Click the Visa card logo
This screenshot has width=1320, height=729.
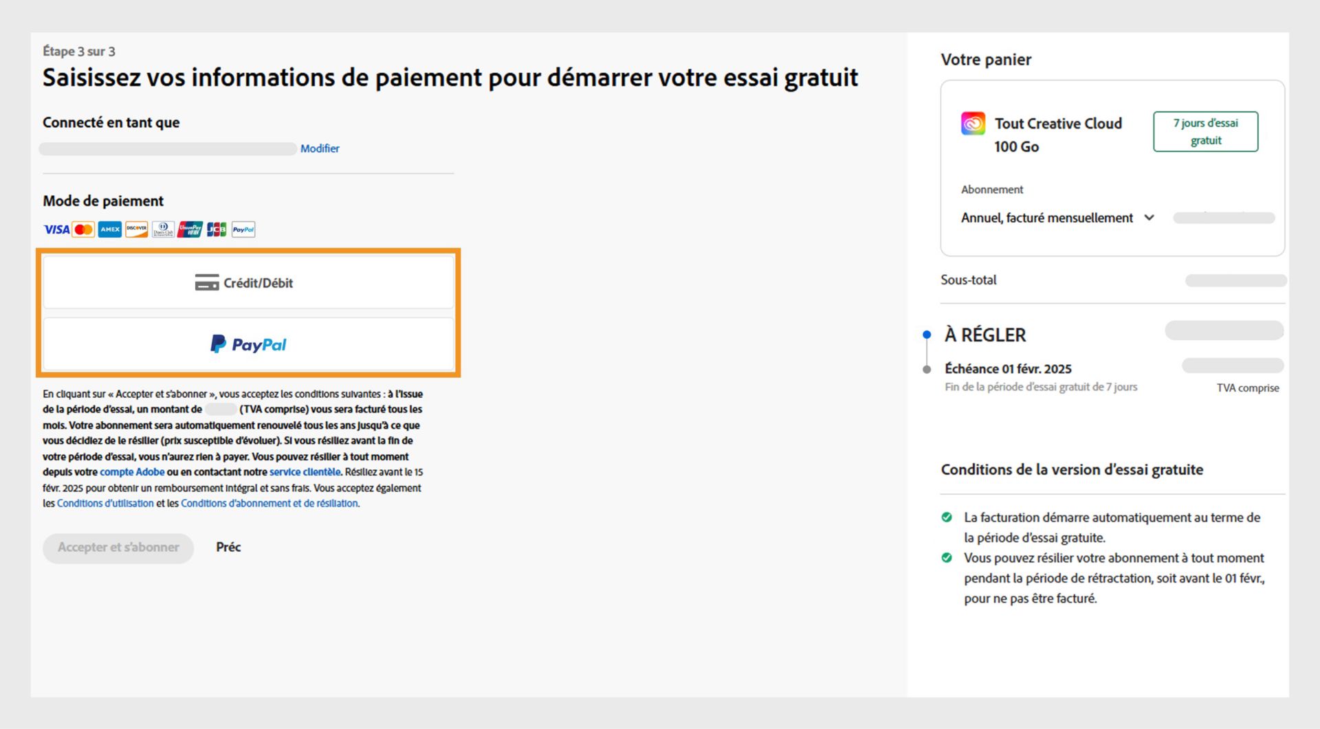(x=56, y=229)
